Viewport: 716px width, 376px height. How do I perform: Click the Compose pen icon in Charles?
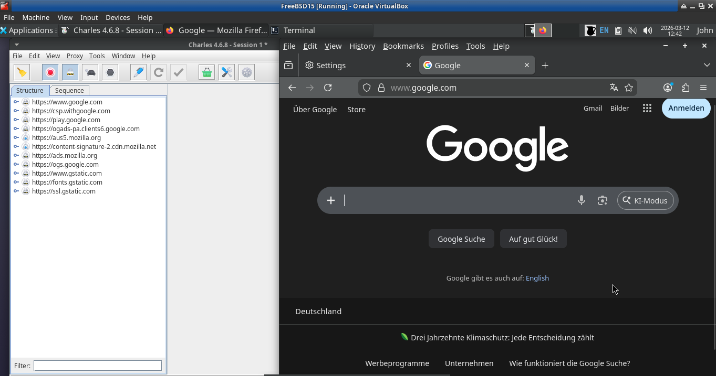click(138, 72)
